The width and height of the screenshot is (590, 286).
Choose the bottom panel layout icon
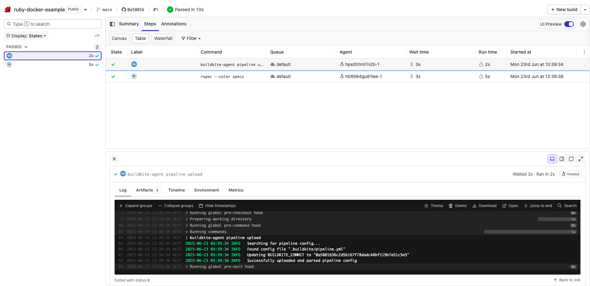552,159
